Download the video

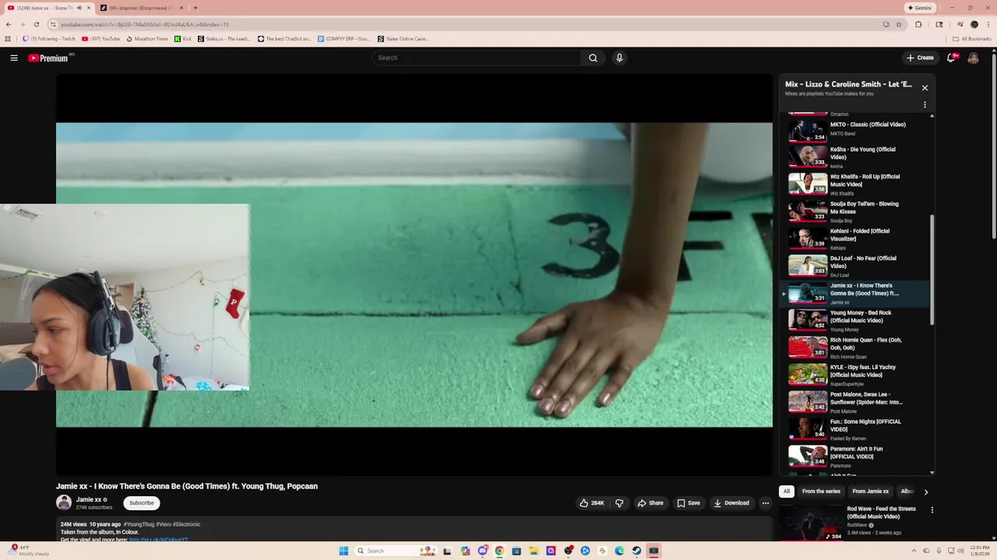731,503
